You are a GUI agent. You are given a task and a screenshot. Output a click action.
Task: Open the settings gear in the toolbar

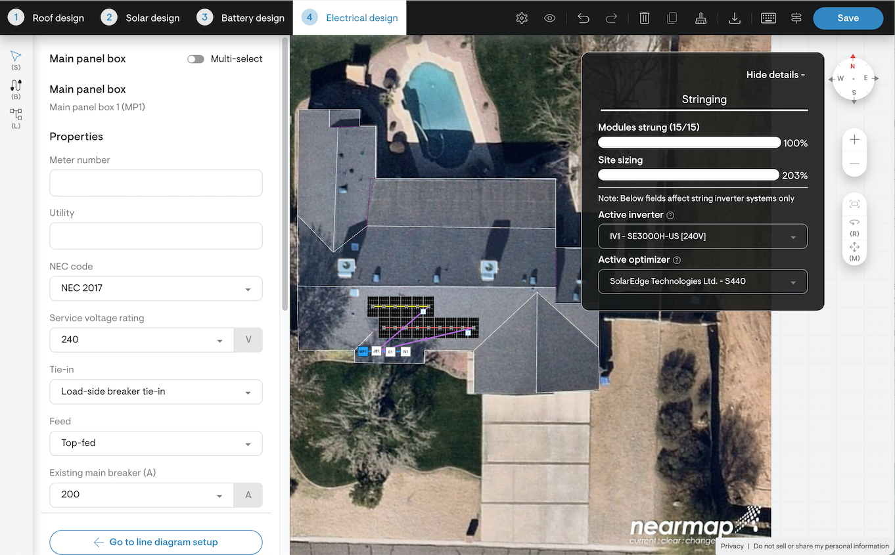pyautogui.click(x=522, y=18)
